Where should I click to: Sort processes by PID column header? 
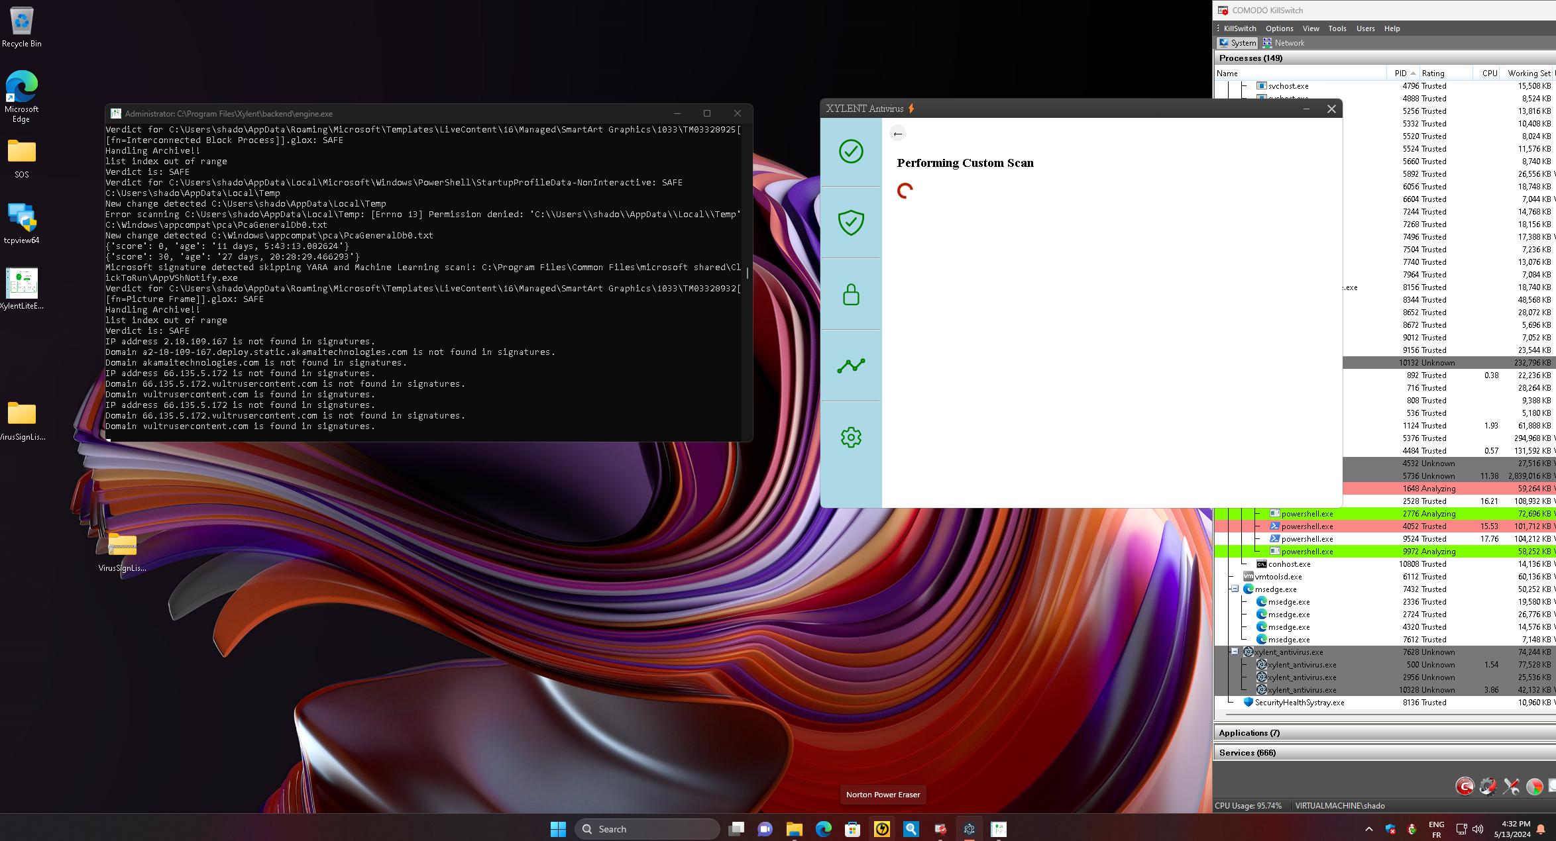(1400, 74)
